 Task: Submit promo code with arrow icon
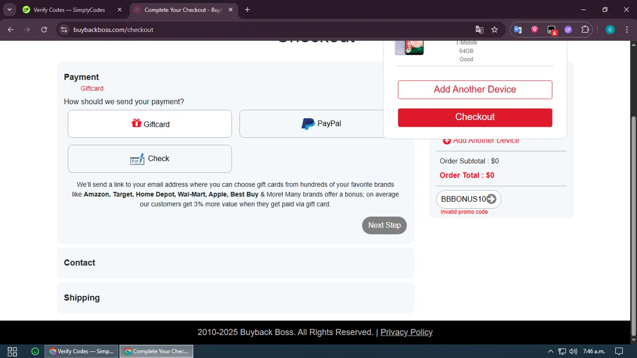pos(491,199)
